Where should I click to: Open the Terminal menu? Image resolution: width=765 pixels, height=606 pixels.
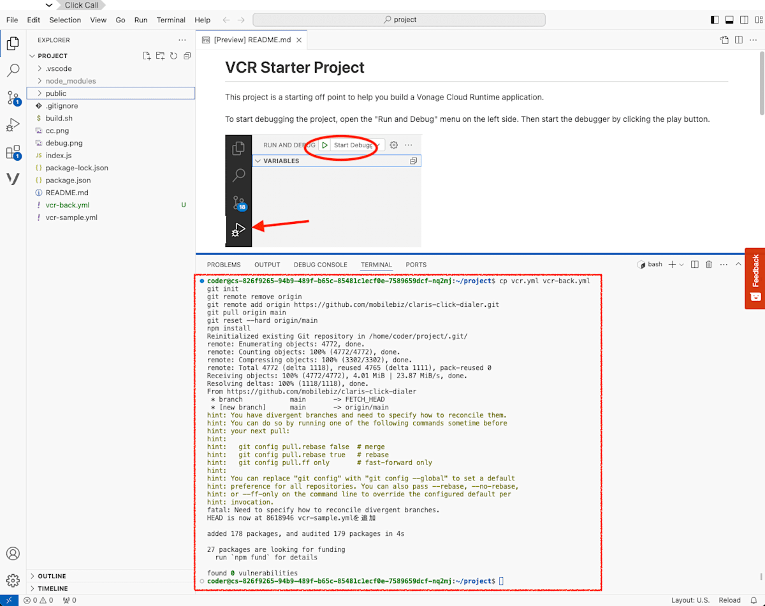point(171,20)
